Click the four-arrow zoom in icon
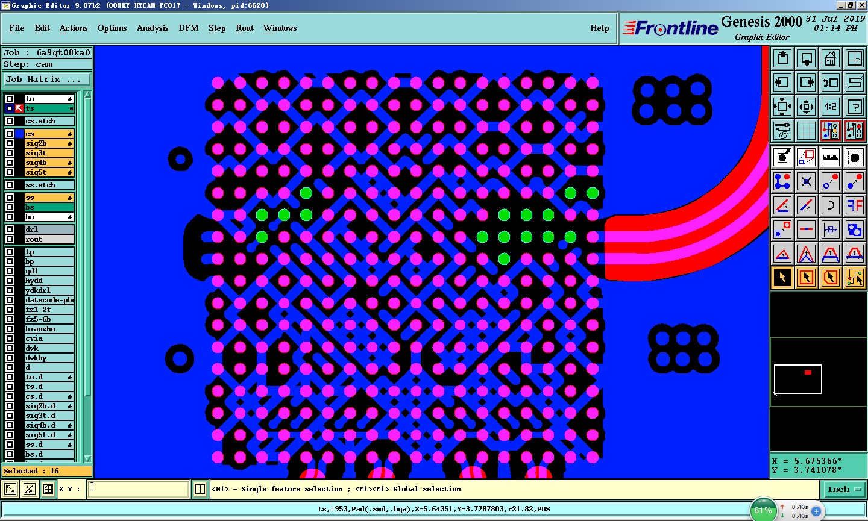The height and width of the screenshot is (521, 868). (782, 107)
